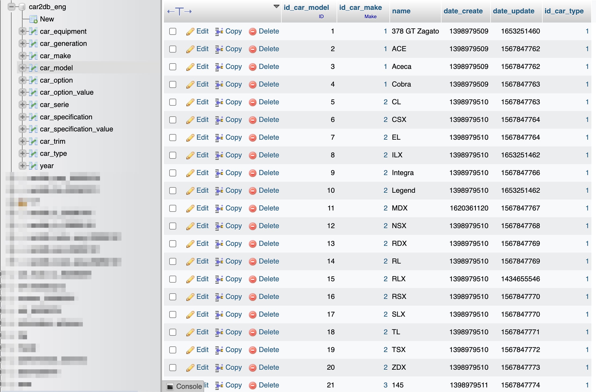Image resolution: width=596 pixels, height=392 pixels.
Task: Open the car_trim table in tree
Action: pos(53,141)
